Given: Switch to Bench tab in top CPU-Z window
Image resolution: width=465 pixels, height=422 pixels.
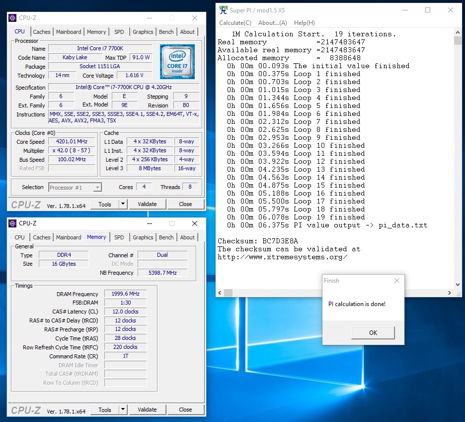Looking at the screenshot, I should coord(166,32).
